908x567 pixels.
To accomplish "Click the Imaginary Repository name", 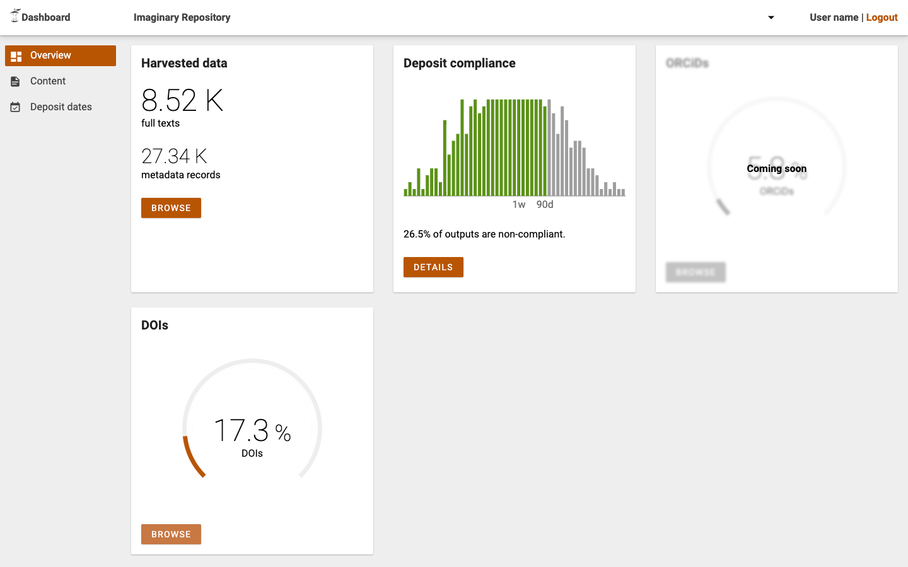I will [182, 18].
